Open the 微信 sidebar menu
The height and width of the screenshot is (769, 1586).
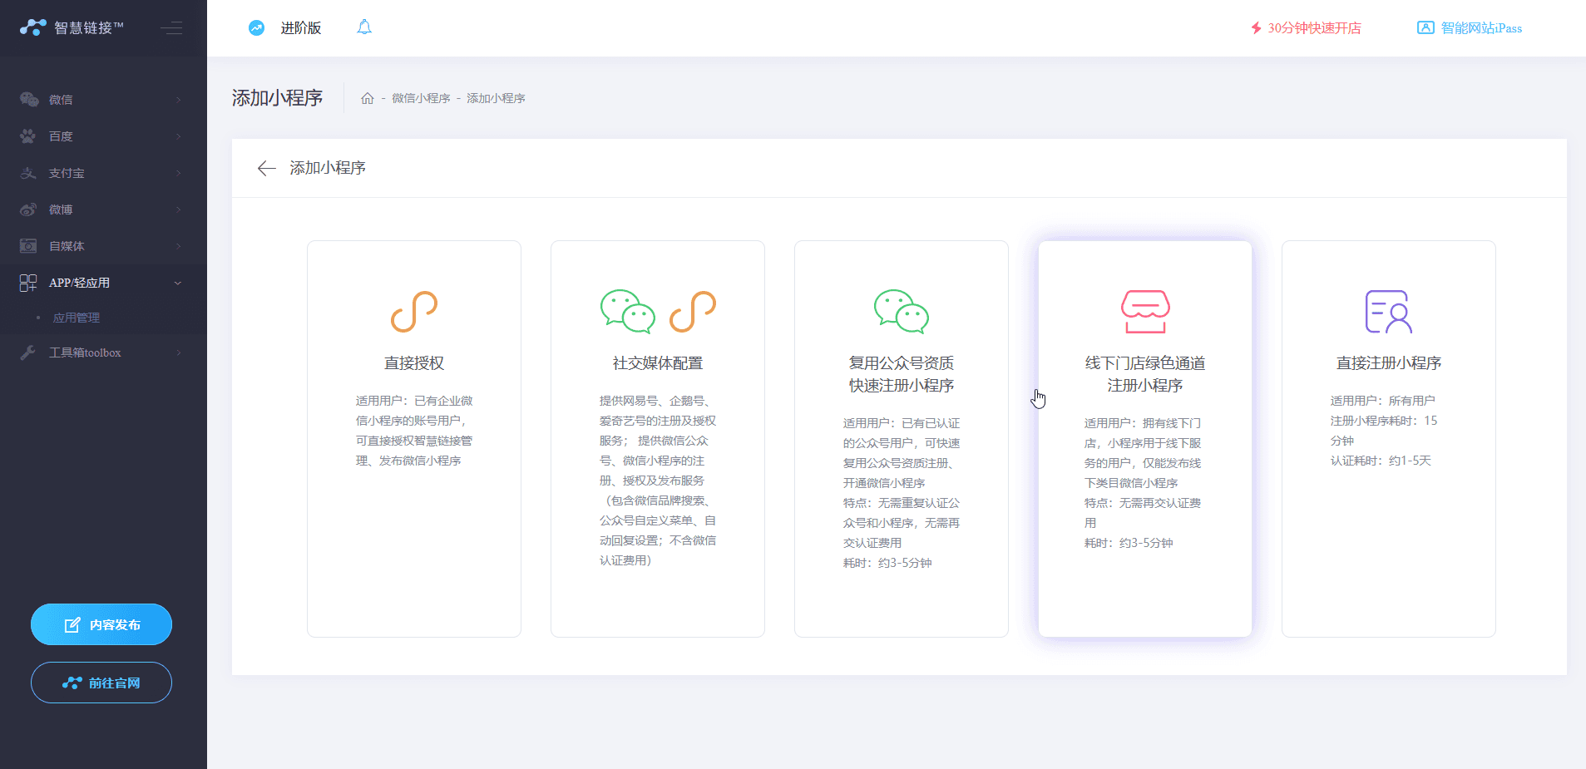point(103,100)
